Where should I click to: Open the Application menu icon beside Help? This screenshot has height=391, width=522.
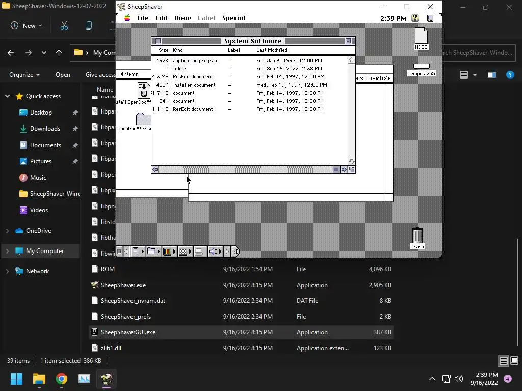tap(430, 18)
